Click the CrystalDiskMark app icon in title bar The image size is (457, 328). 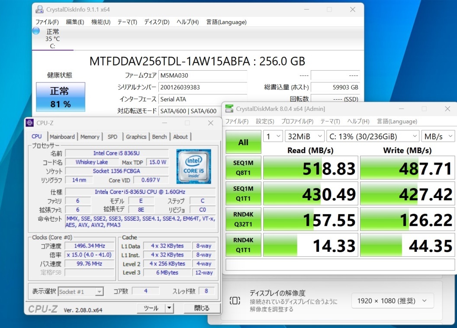229,109
